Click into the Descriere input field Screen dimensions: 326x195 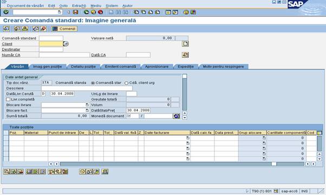point(87,88)
